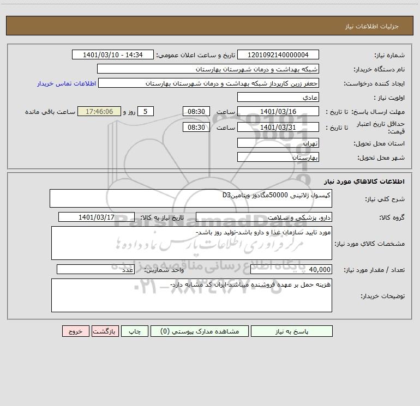Click delivery city field بهارستان

278,157
